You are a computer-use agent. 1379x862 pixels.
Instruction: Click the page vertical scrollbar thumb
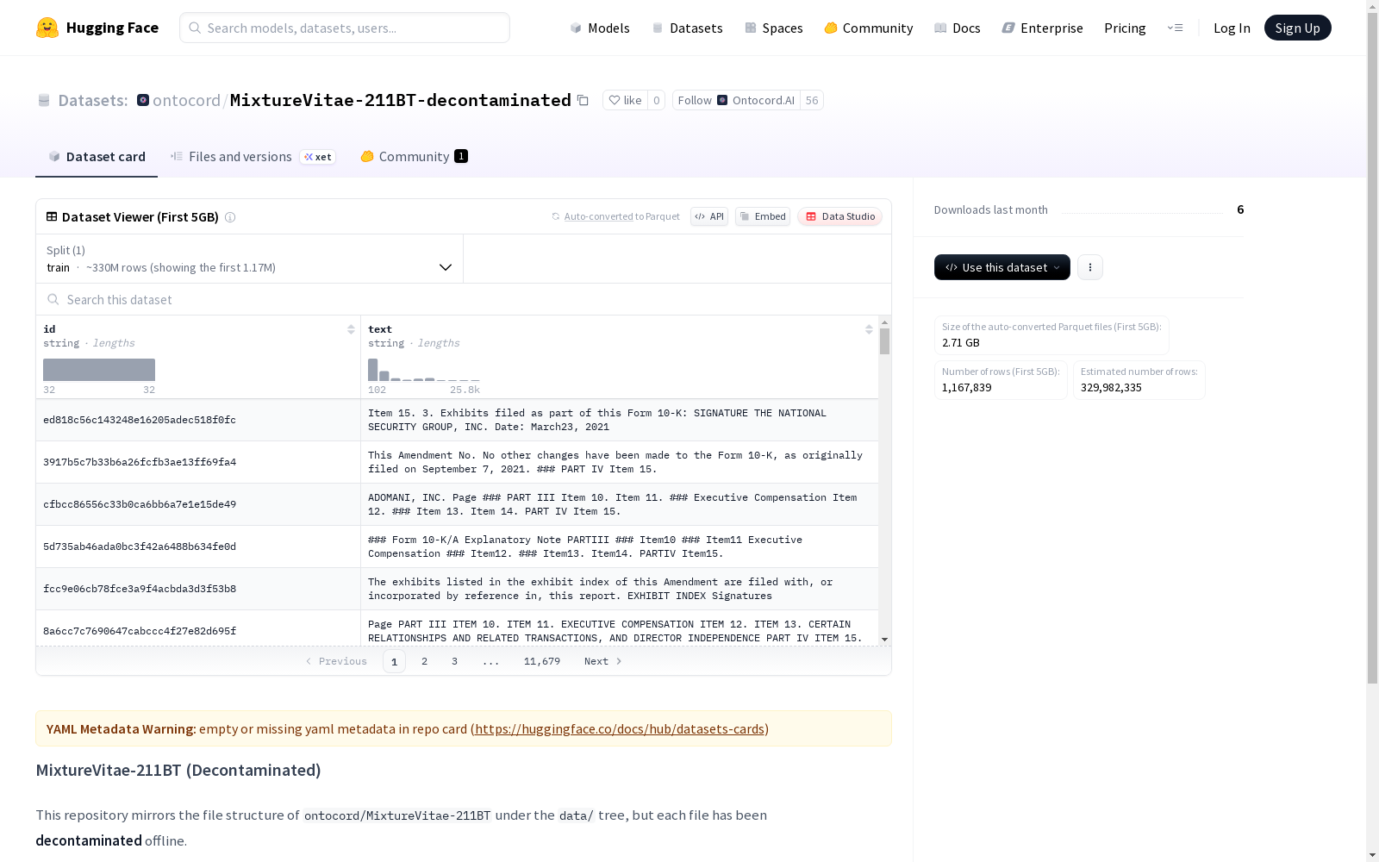click(1372, 348)
